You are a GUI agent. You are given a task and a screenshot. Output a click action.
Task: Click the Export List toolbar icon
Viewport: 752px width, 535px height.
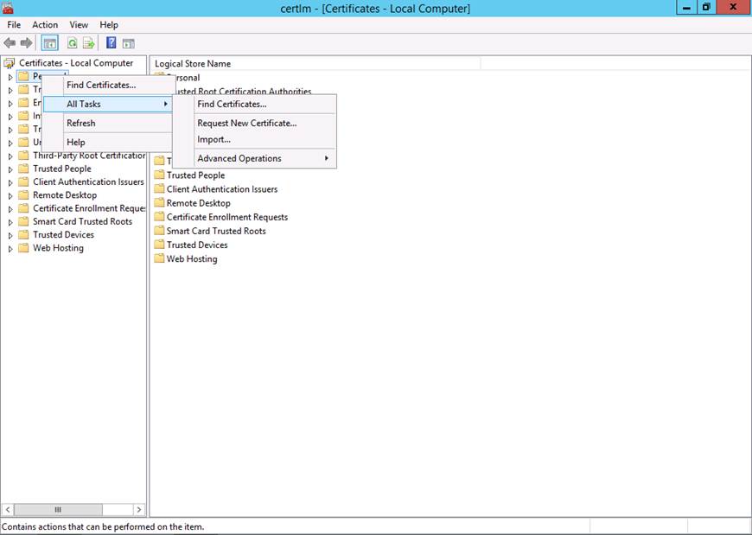(x=87, y=43)
